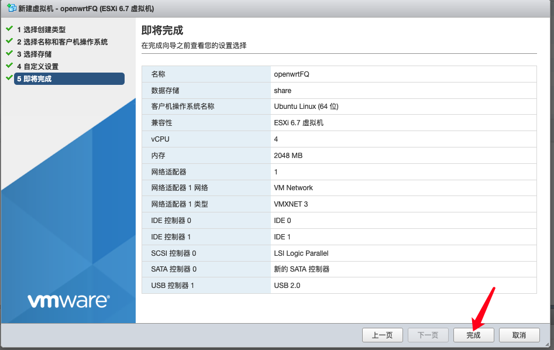
Task: Click the dialog title 新建虚拟机 - openwrtFQ
Action: 86,8
